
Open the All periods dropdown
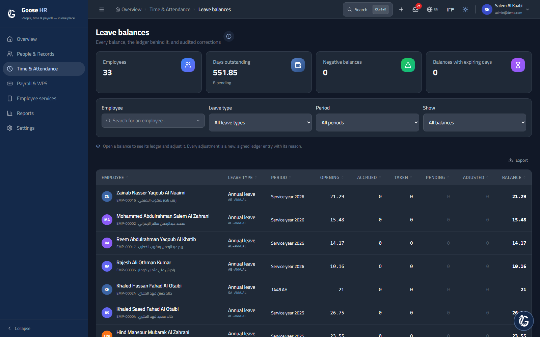coord(367,123)
